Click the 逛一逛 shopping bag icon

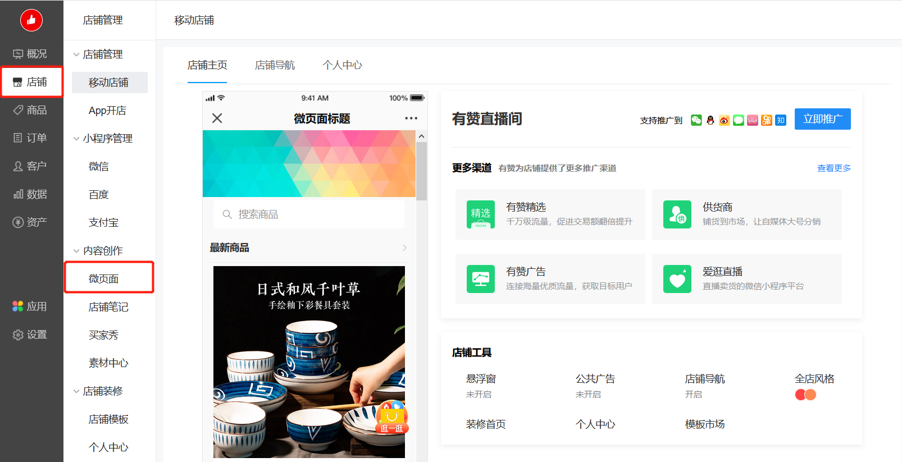392,417
